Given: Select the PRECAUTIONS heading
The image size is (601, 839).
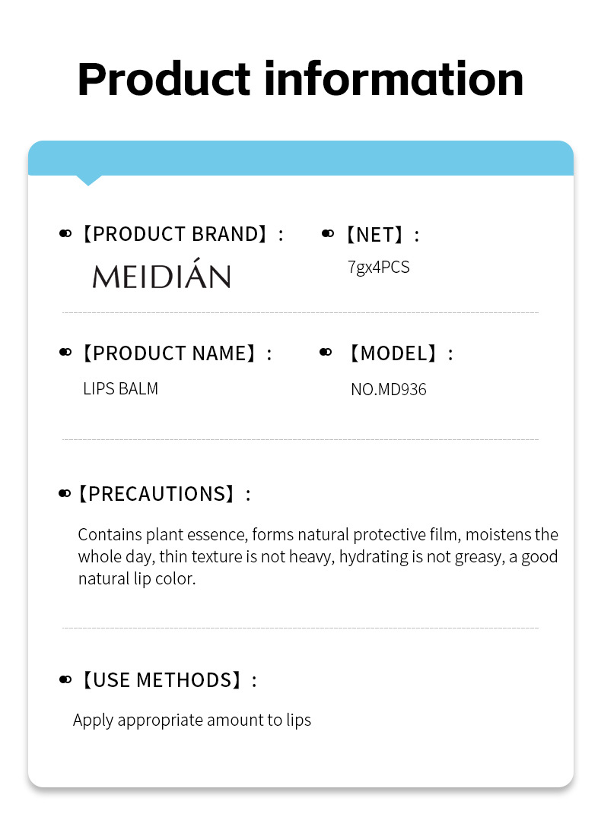Looking at the screenshot, I should click(x=164, y=494).
